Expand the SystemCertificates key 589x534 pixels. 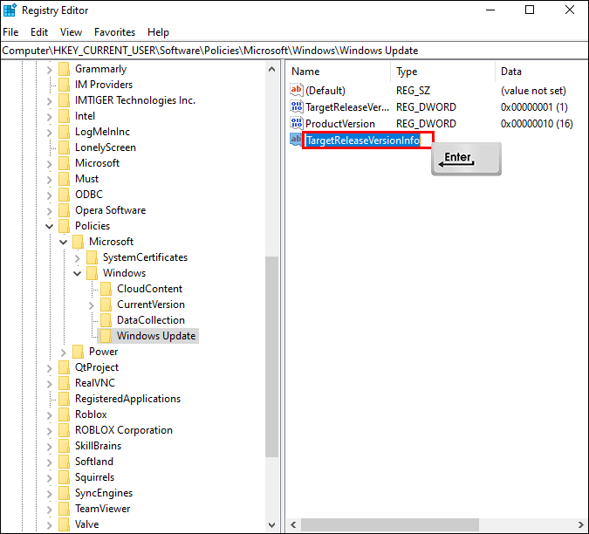(78, 258)
